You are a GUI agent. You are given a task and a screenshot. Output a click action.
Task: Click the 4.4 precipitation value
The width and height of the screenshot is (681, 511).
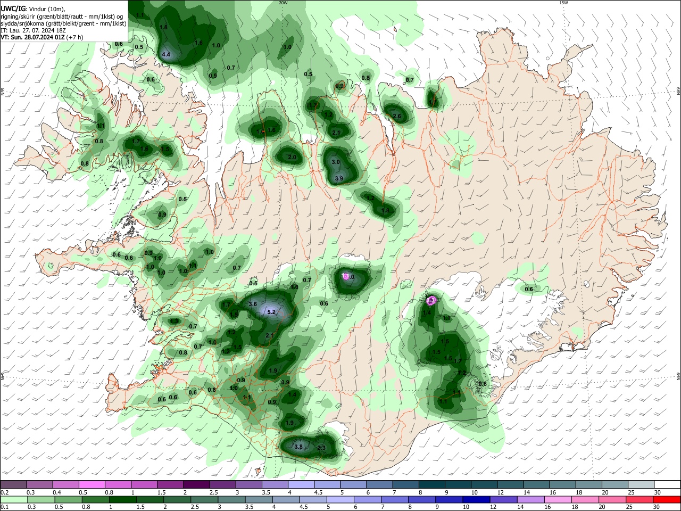click(x=166, y=54)
